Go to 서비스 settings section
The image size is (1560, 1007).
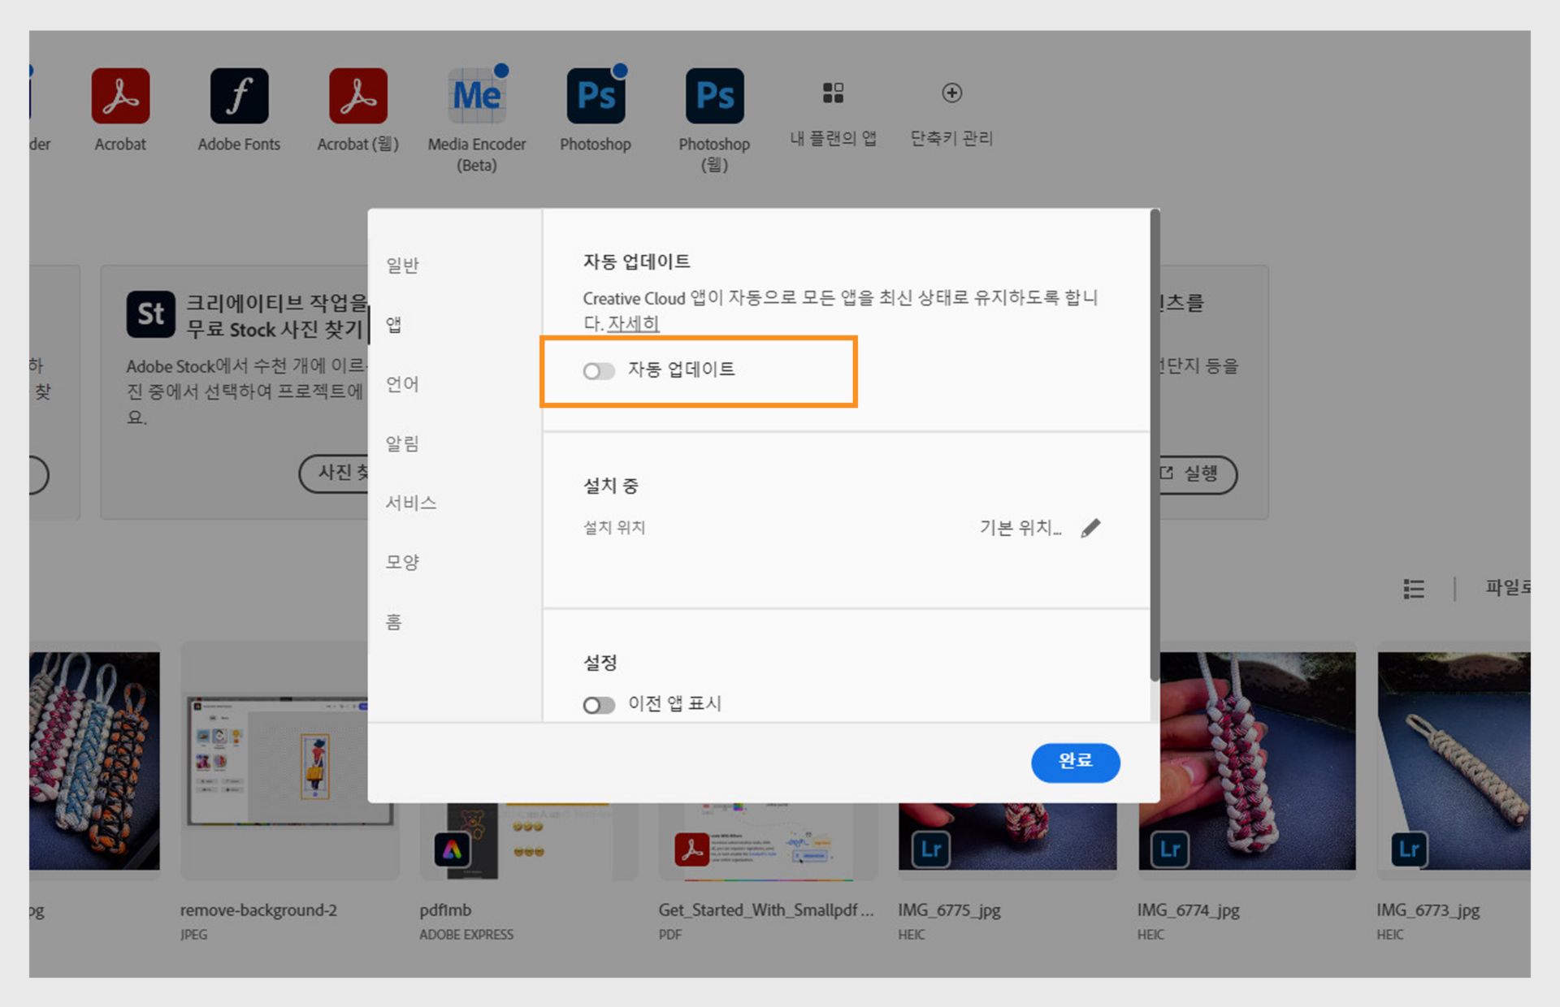point(410,503)
